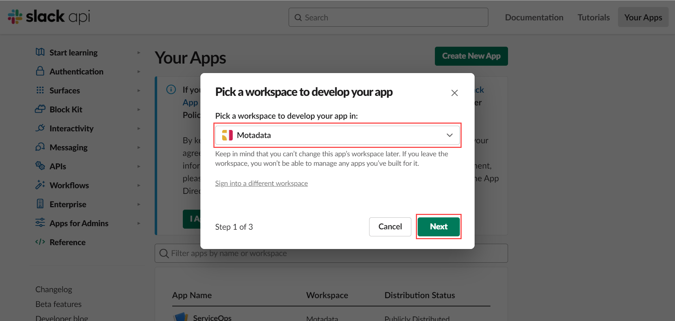This screenshot has width=675, height=321.
Task: Click the Surfaces grid icon
Action: (40, 90)
